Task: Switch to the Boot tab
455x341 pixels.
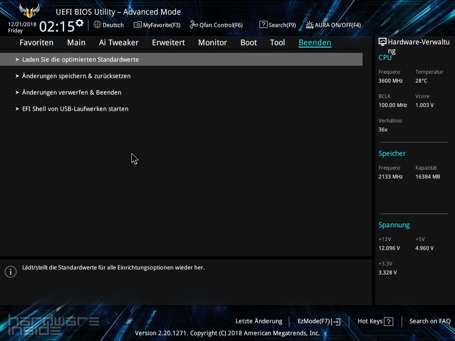Action: [x=249, y=43]
